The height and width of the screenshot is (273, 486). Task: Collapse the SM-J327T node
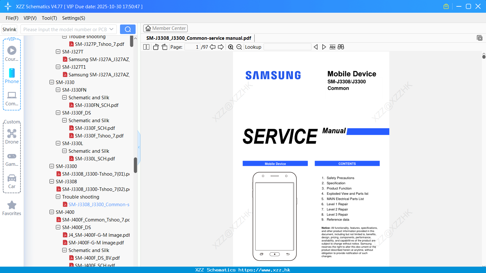coord(58,52)
